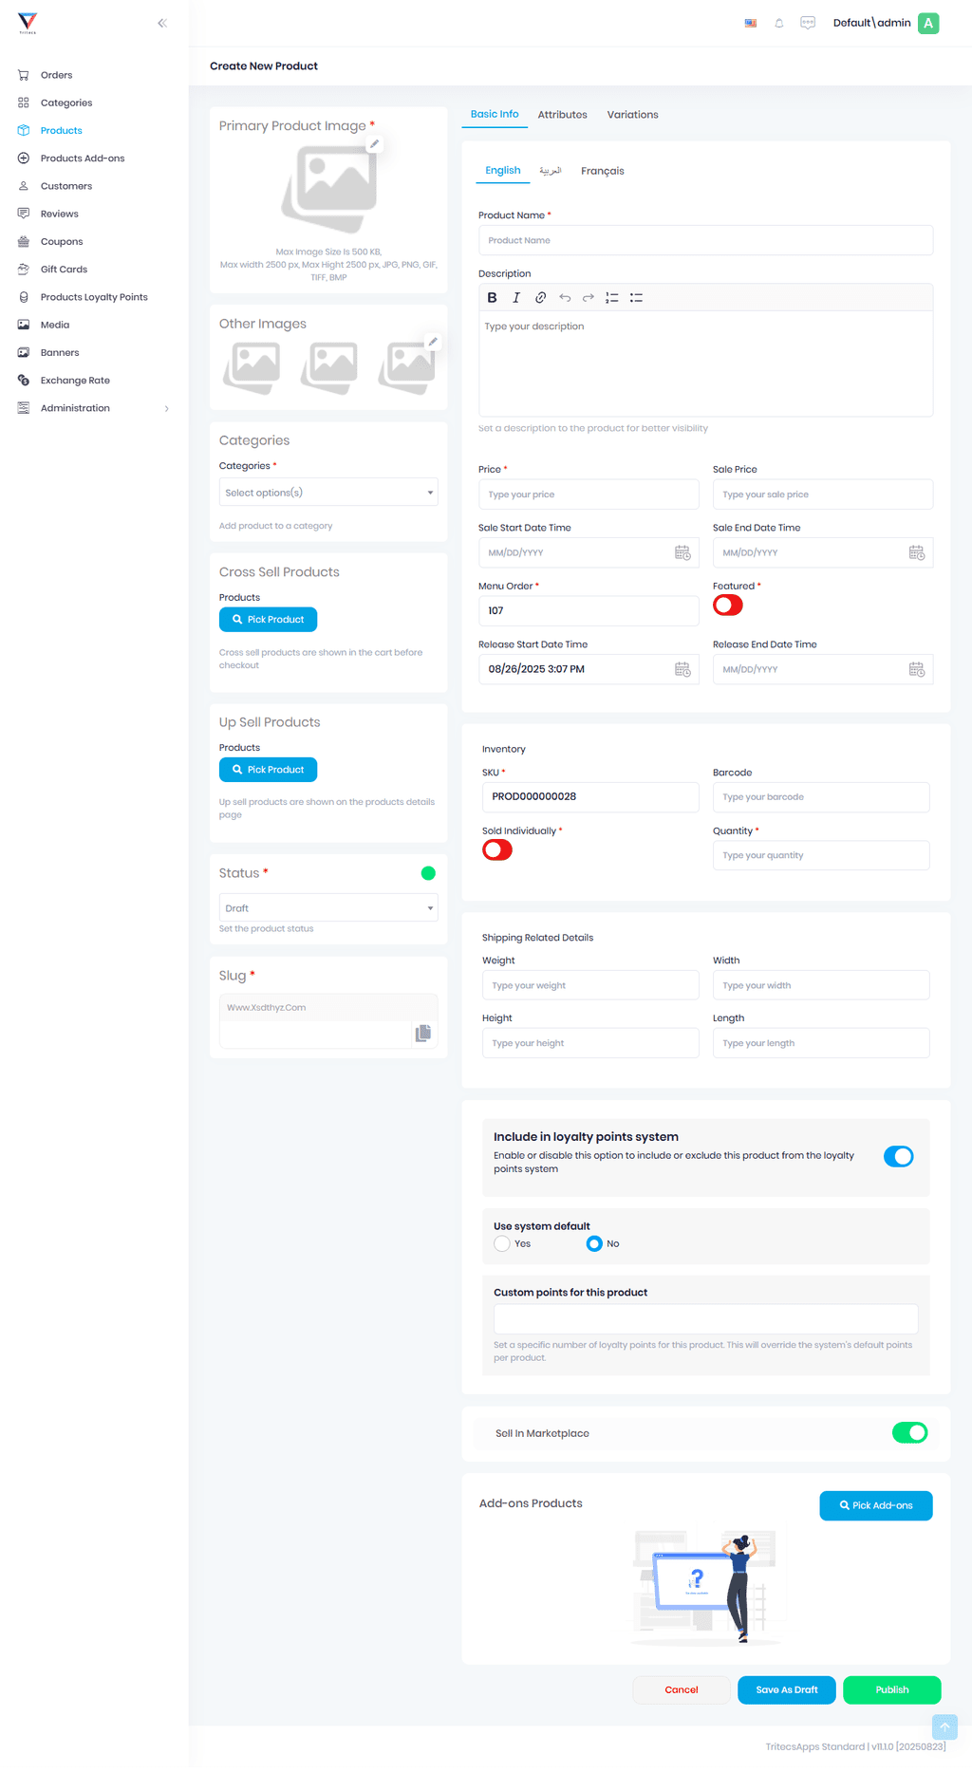Click the Publish button
This screenshot has width=972, height=1772.
892,1690
